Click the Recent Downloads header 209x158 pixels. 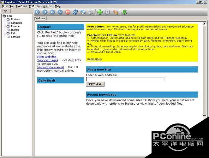click(142, 94)
